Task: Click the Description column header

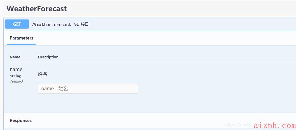Action: click(48, 57)
